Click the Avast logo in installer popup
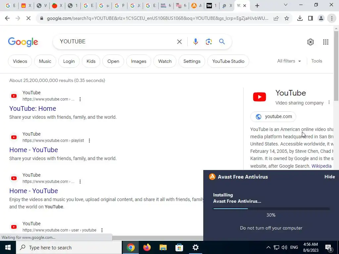The width and height of the screenshot is (339, 254). [212, 177]
